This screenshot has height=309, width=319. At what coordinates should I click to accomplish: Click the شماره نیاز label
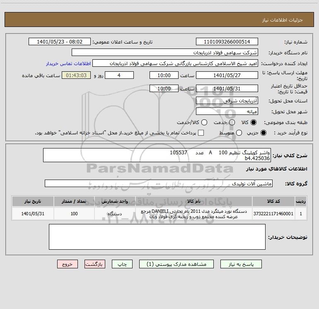point(296,42)
